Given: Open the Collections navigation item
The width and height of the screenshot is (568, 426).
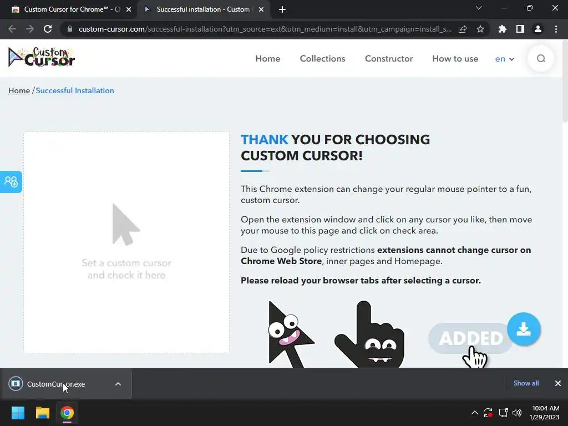Looking at the screenshot, I should [322, 59].
